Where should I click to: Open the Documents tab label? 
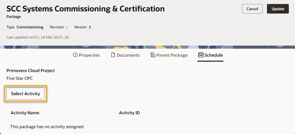tap(128, 55)
